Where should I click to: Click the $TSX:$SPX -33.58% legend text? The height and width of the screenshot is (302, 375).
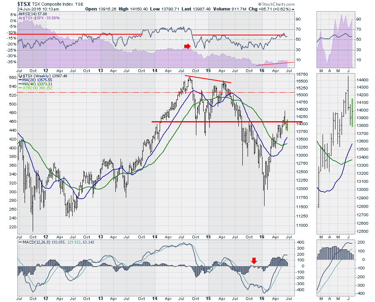pos(41,18)
